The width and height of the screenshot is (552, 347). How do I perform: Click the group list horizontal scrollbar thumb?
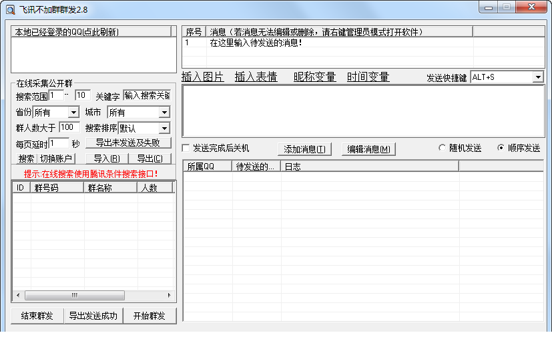point(75,295)
